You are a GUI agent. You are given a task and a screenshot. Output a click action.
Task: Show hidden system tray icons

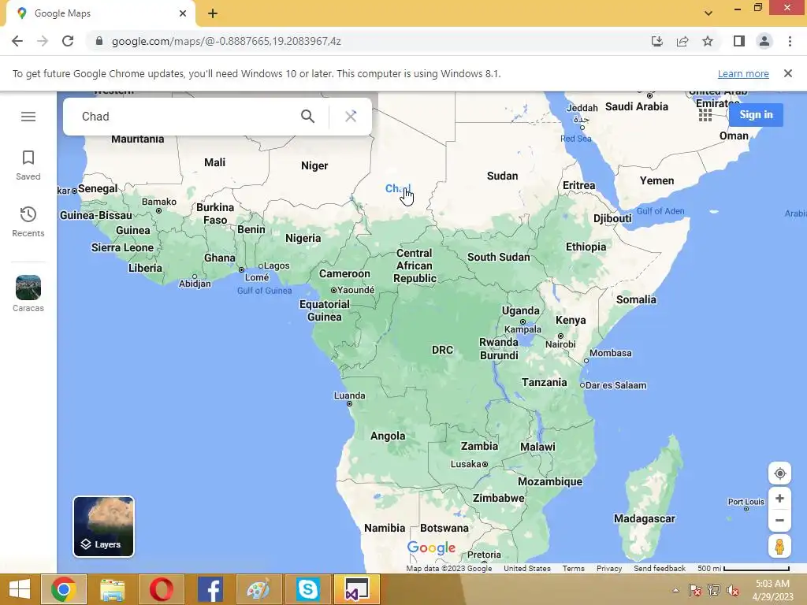[x=675, y=590]
